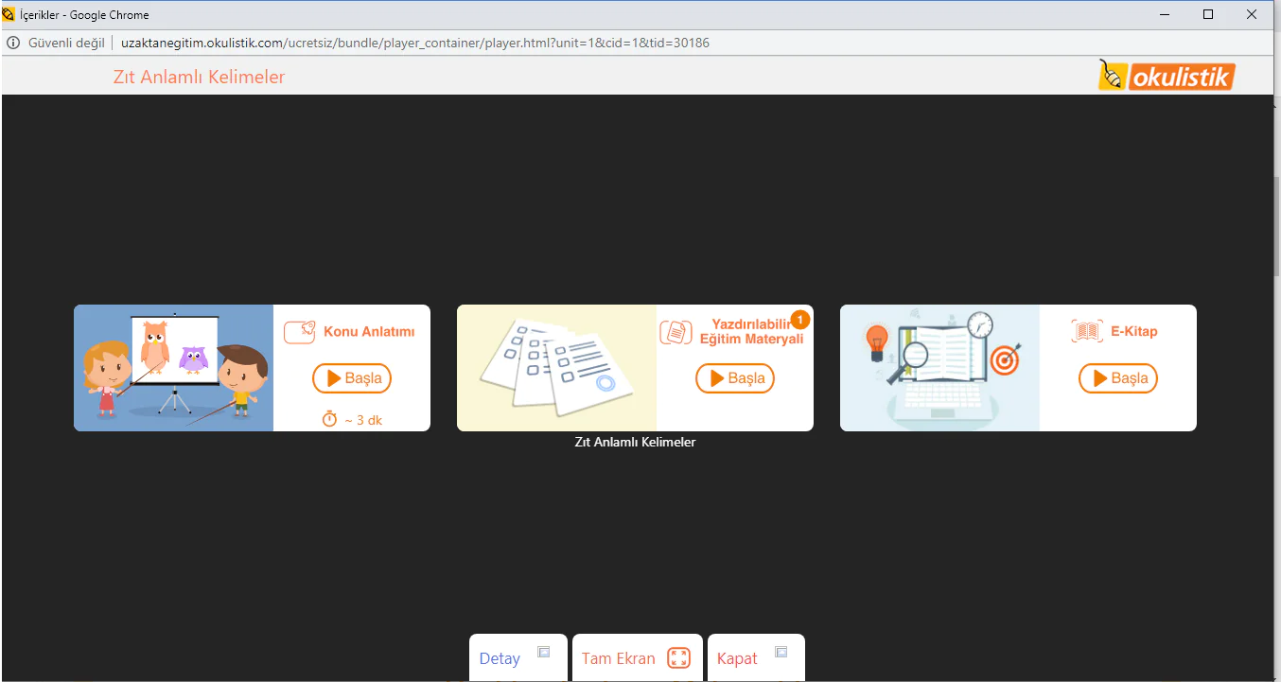Click the Konu Anlatımı presentation icon

click(x=299, y=332)
